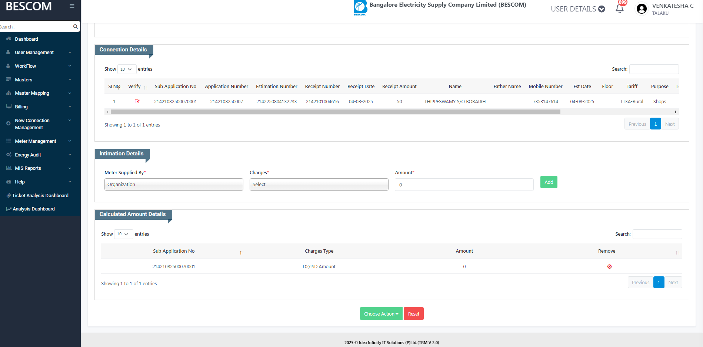Screen dimensions: 703x347
Task: Open Ticket Analysis Dashboard menu item
Action: (40, 195)
